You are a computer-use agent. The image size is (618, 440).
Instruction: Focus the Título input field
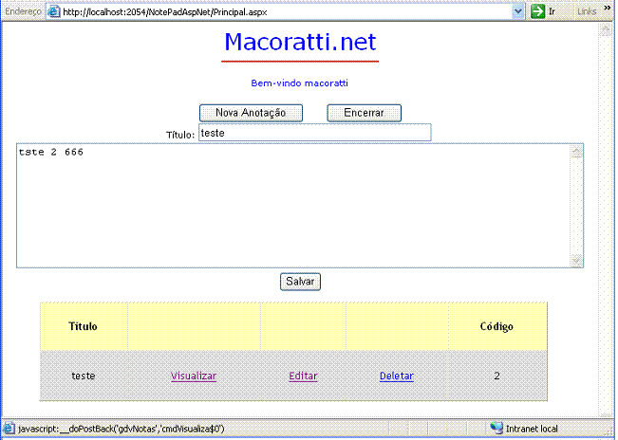(x=314, y=133)
